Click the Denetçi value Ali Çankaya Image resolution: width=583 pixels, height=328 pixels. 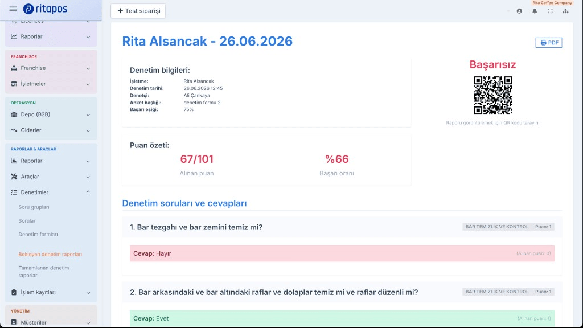pyautogui.click(x=196, y=95)
